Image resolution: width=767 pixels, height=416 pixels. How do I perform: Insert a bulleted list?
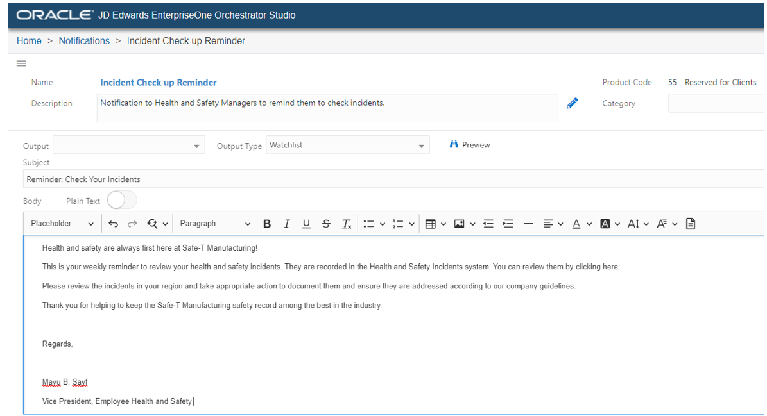point(369,224)
